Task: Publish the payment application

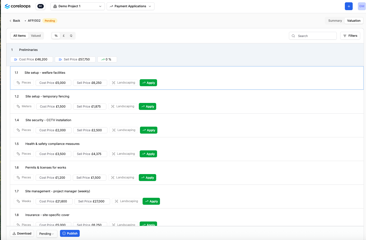Action: 70,233
